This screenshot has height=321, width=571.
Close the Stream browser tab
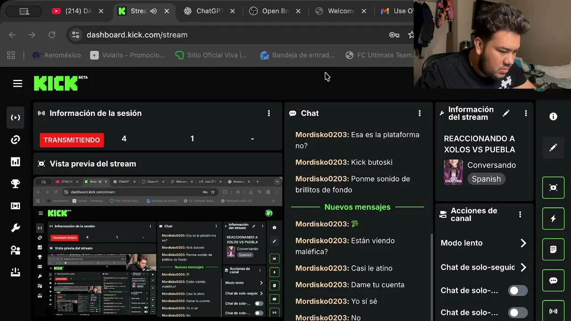[x=167, y=11]
